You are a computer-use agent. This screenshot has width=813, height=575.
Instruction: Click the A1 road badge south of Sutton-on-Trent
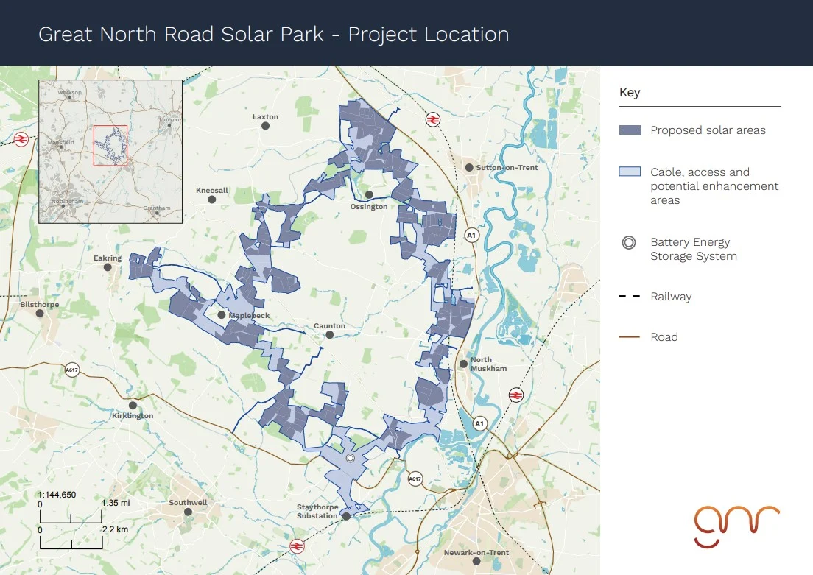click(471, 235)
